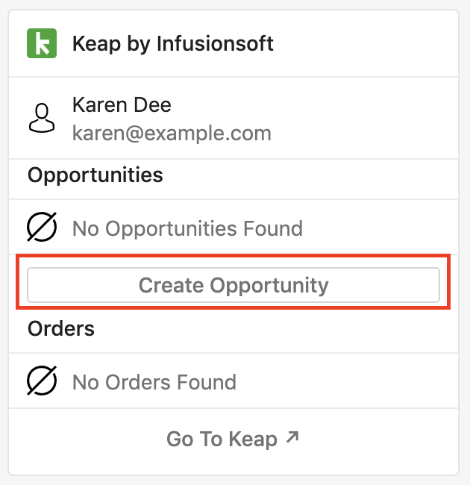470x485 pixels.
Task: Click the No Opportunities Found message
Action: 187,228
